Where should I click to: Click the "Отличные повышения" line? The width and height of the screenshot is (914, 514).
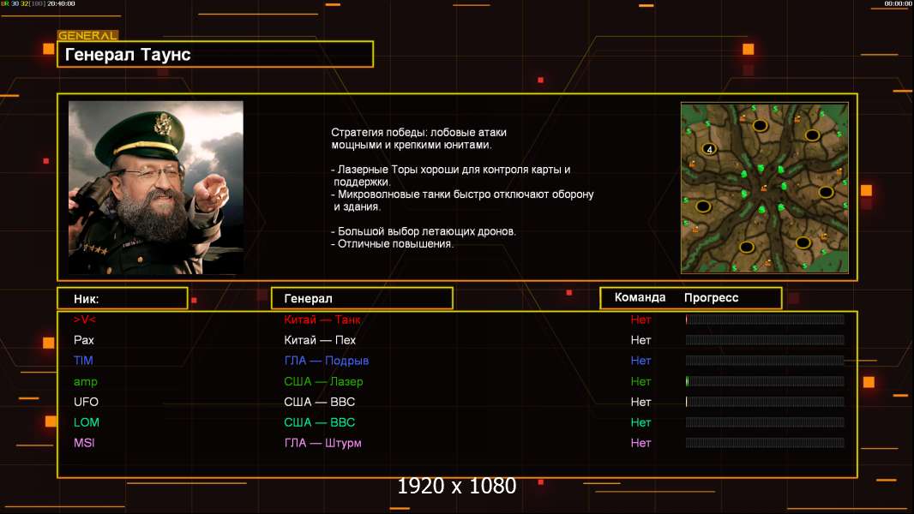coord(392,244)
